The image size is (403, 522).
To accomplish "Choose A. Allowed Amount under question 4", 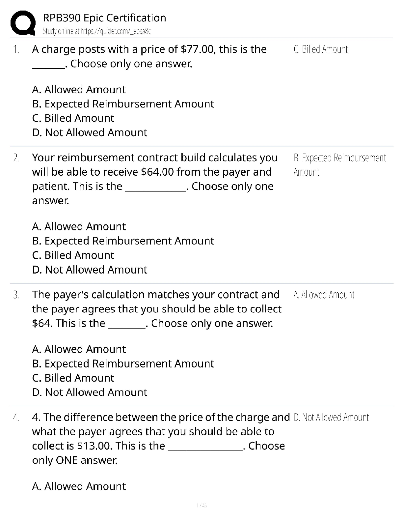I will coord(79,486).
